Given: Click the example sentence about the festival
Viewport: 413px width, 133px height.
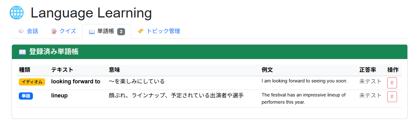Looking at the screenshot, I should click(x=303, y=98).
